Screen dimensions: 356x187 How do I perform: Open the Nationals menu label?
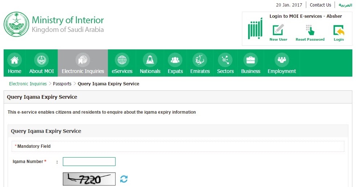150,71
